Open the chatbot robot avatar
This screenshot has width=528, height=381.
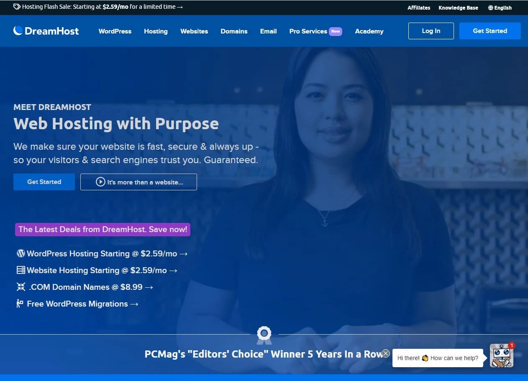point(501,356)
